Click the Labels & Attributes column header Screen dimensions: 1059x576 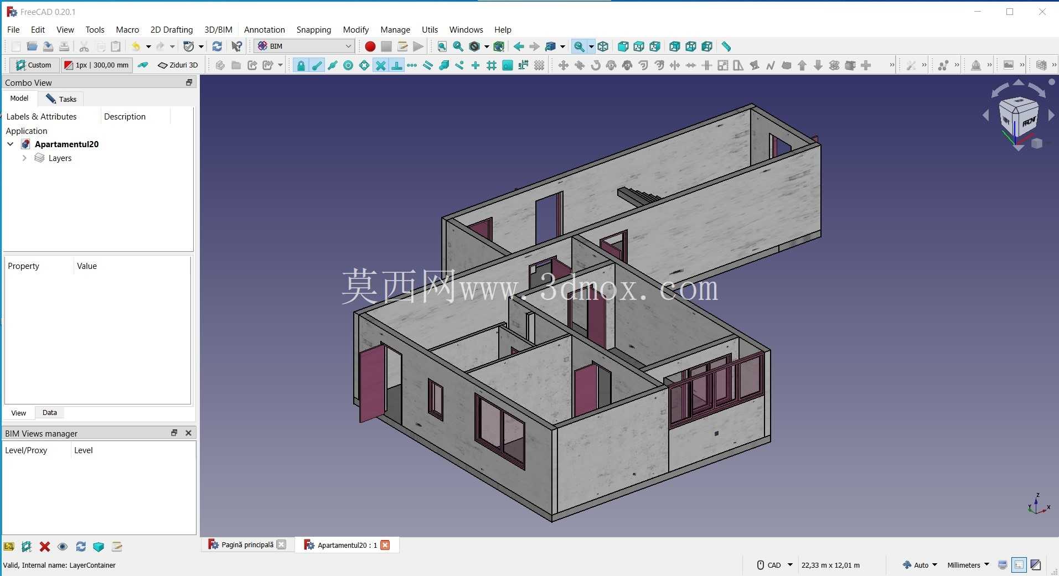click(x=42, y=117)
